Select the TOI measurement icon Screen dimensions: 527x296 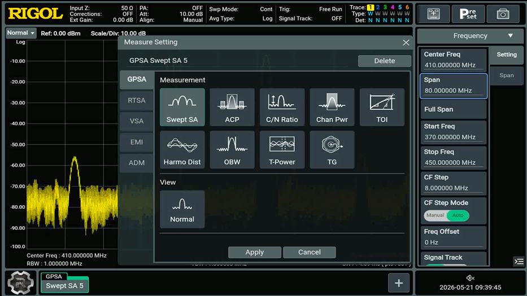click(x=382, y=107)
